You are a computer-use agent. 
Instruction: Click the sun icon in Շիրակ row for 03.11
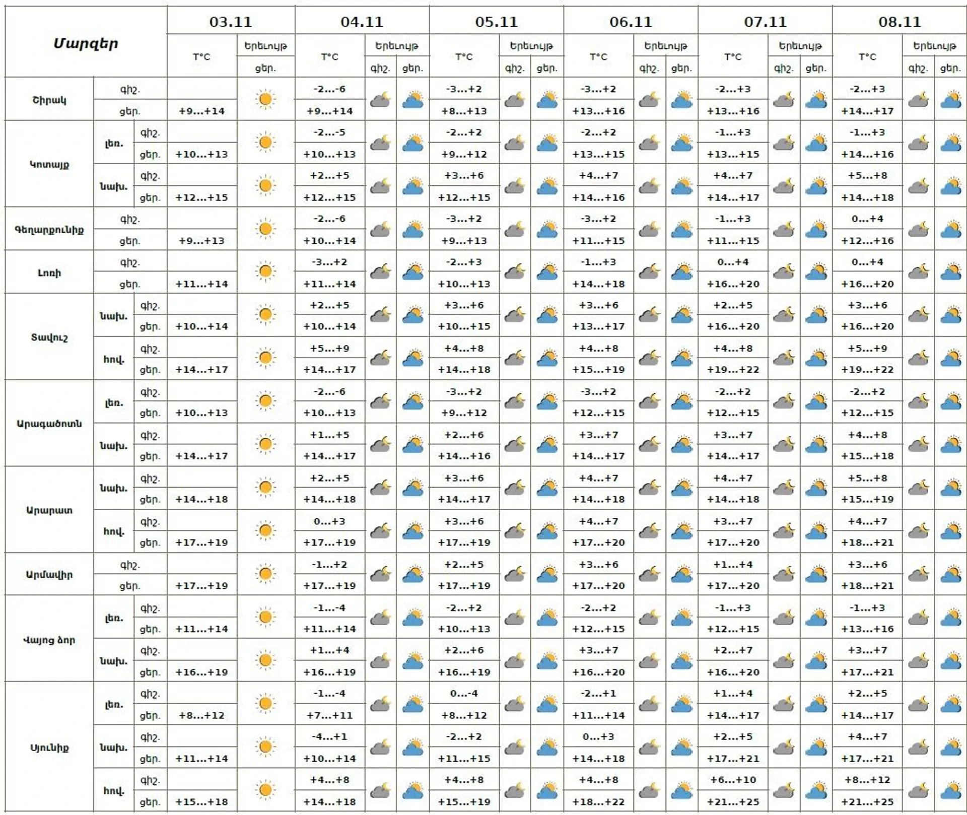pos(265,99)
